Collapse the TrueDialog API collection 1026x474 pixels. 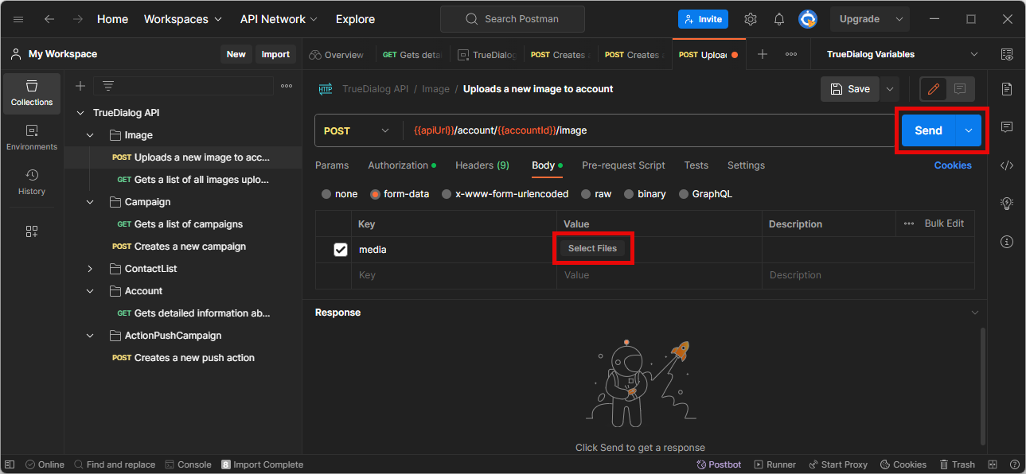pyautogui.click(x=80, y=113)
